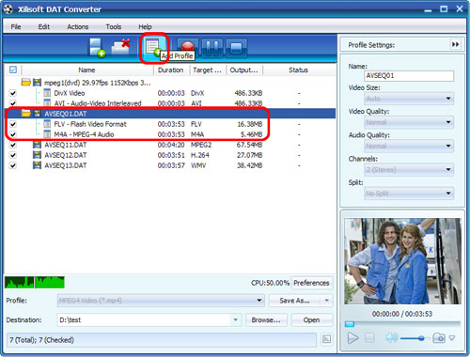This screenshot has height=357, width=470.
Task: Click the log icon beside the status bar
Action: tap(327, 339)
